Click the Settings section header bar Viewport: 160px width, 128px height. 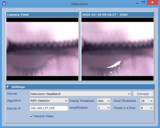pos(80,87)
